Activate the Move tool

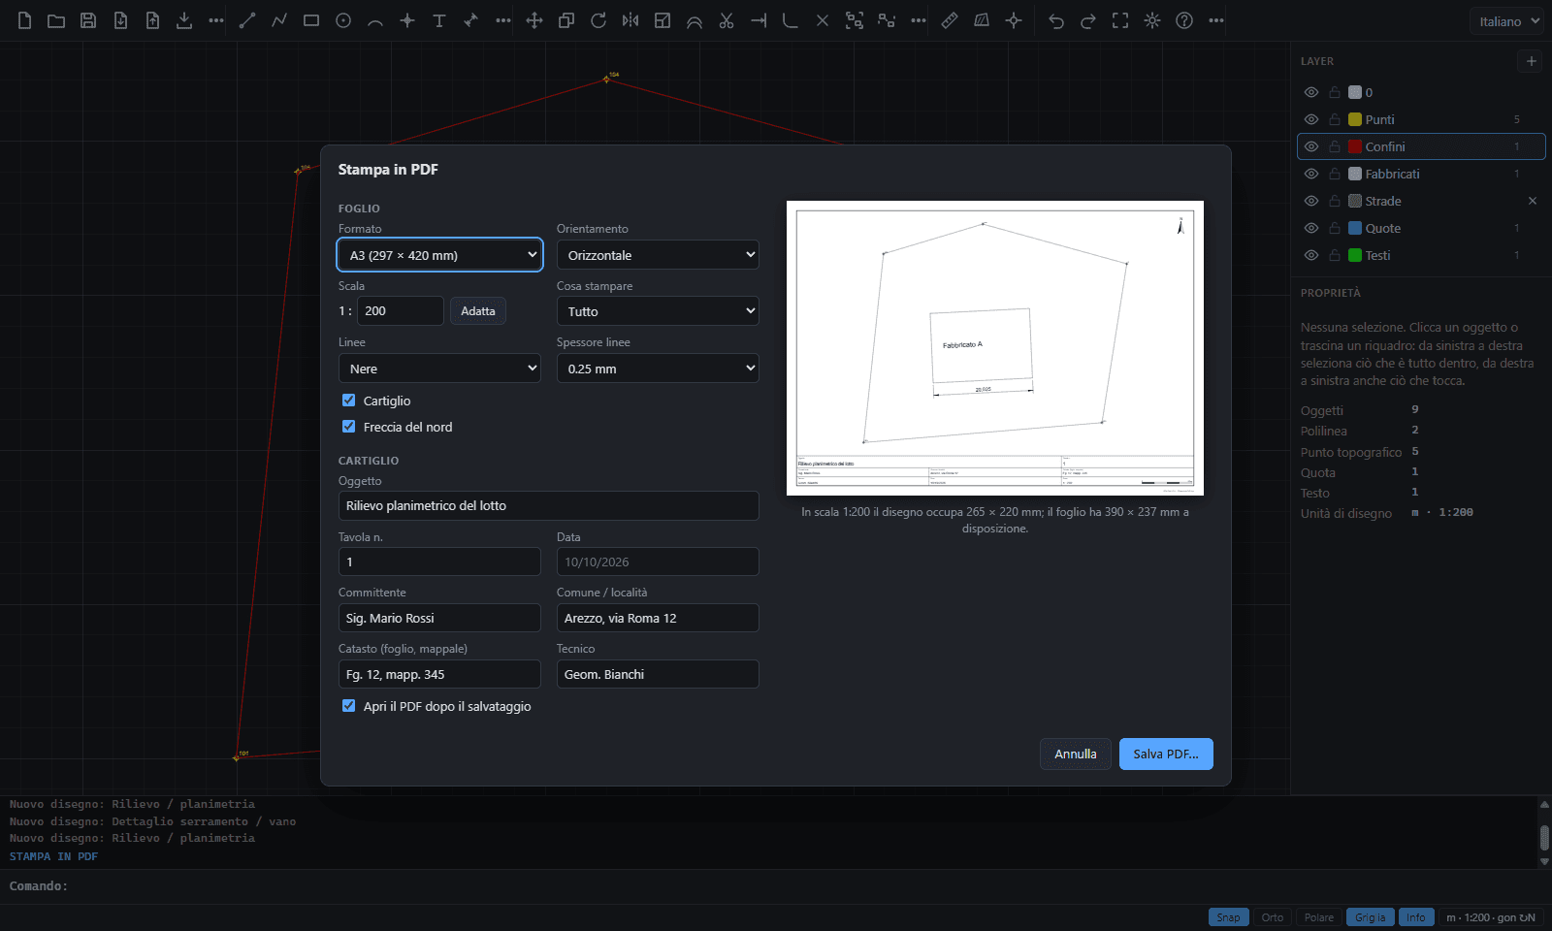534,20
